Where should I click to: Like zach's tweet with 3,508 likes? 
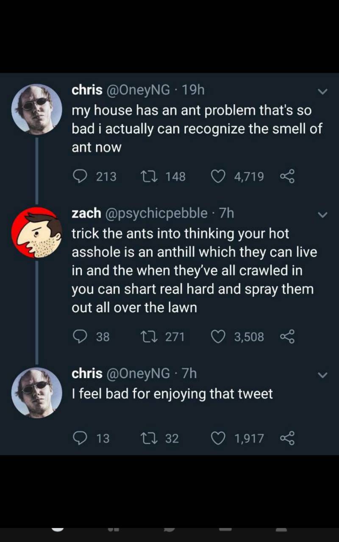point(218,337)
